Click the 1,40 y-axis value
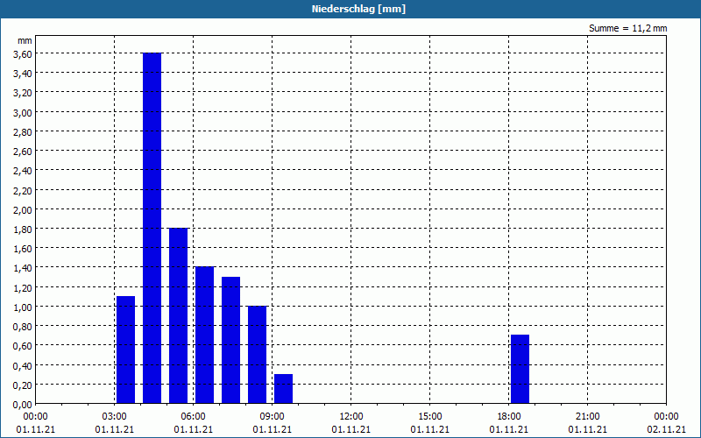Image resolution: width=701 pixels, height=438 pixels. pos(23,268)
